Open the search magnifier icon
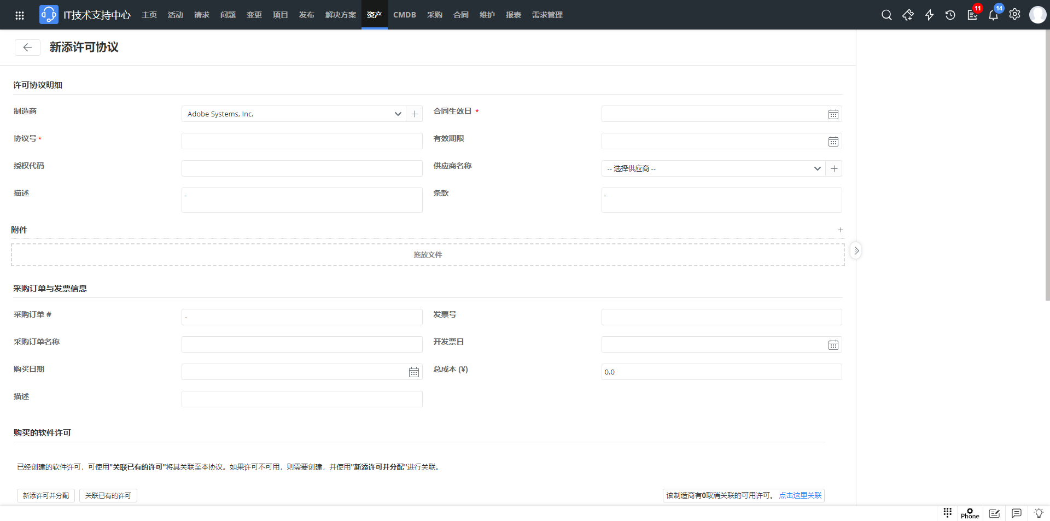Screen dimensions: 1050x521 (886, 15)
